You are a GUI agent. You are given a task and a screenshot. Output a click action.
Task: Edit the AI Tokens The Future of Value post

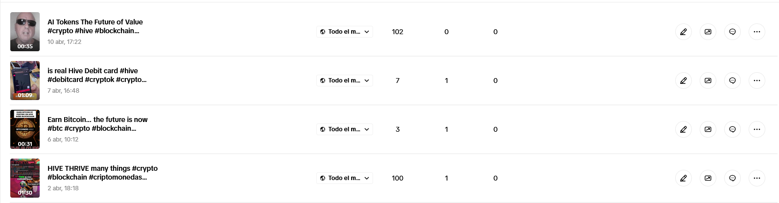pos(684,32)
